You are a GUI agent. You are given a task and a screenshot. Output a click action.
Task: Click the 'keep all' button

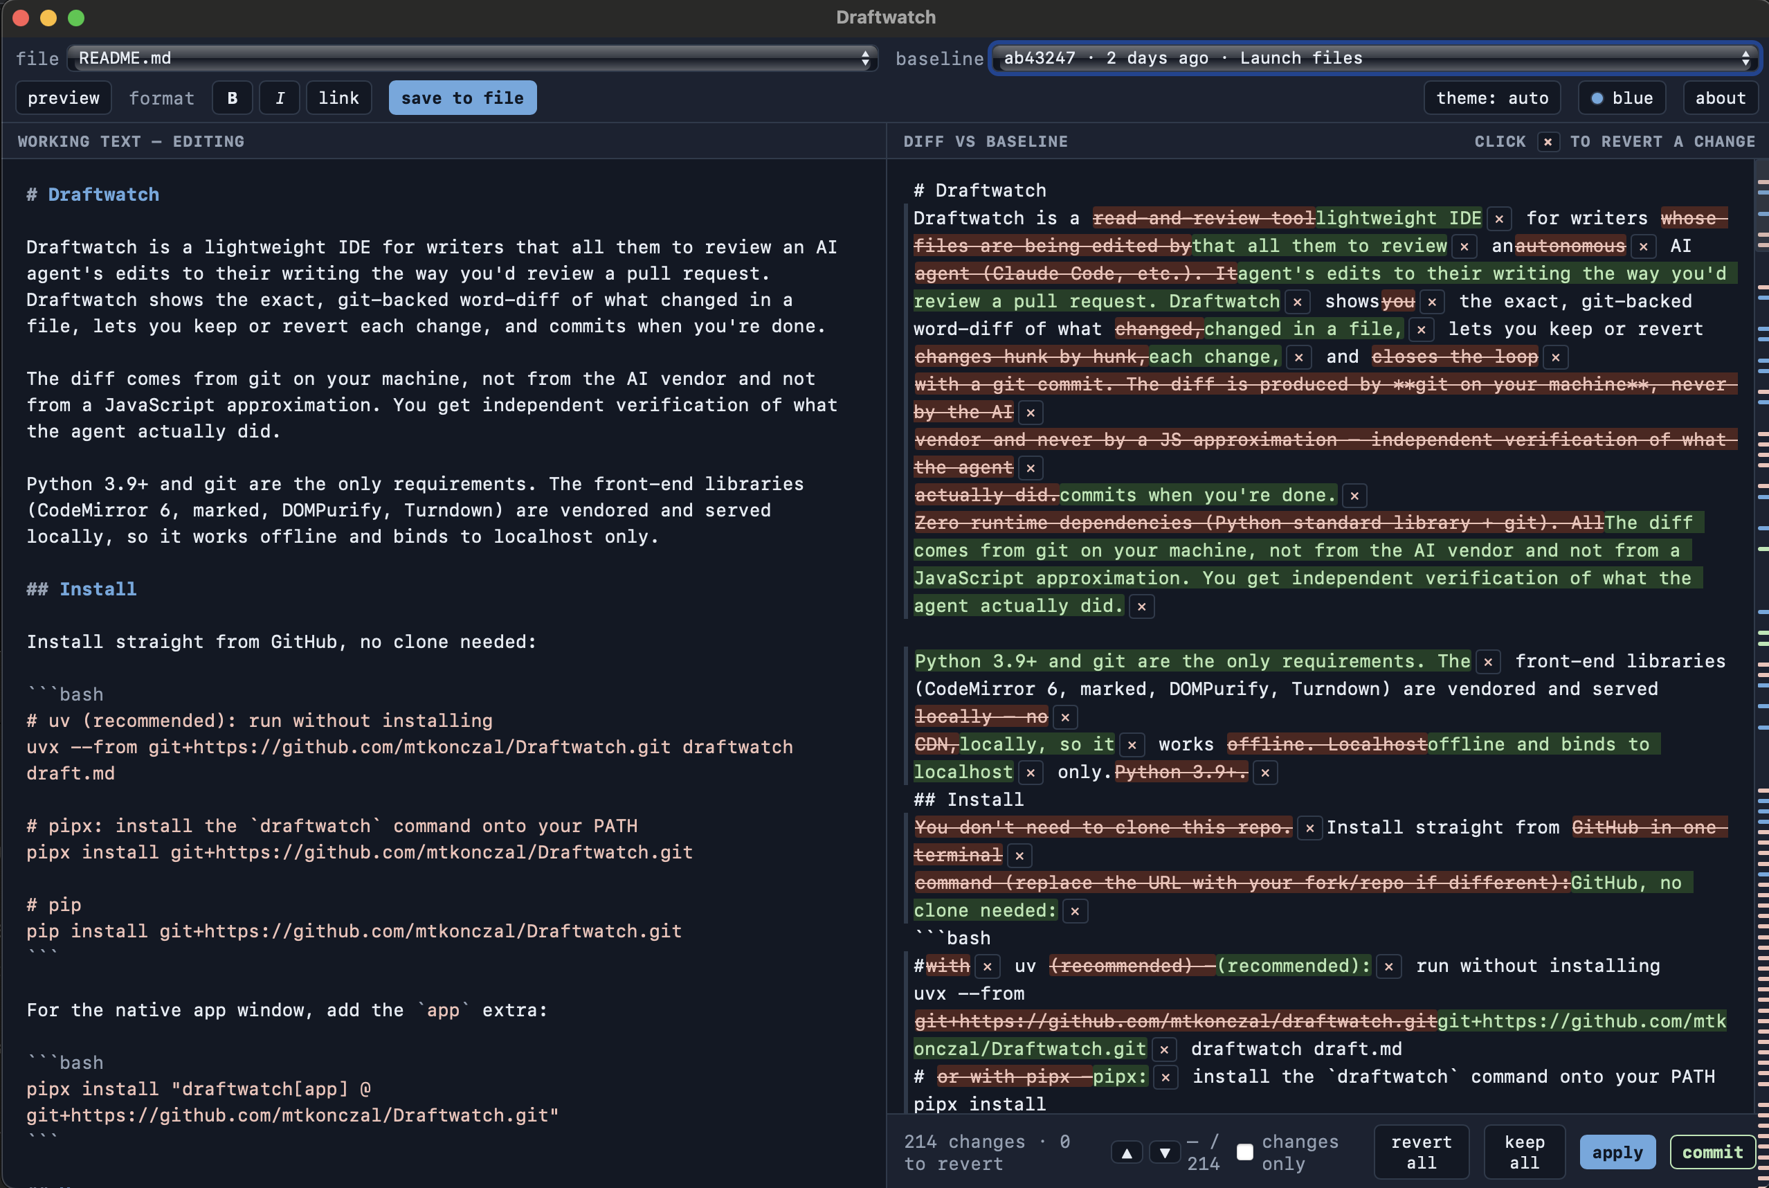tap(1523, 1151)
